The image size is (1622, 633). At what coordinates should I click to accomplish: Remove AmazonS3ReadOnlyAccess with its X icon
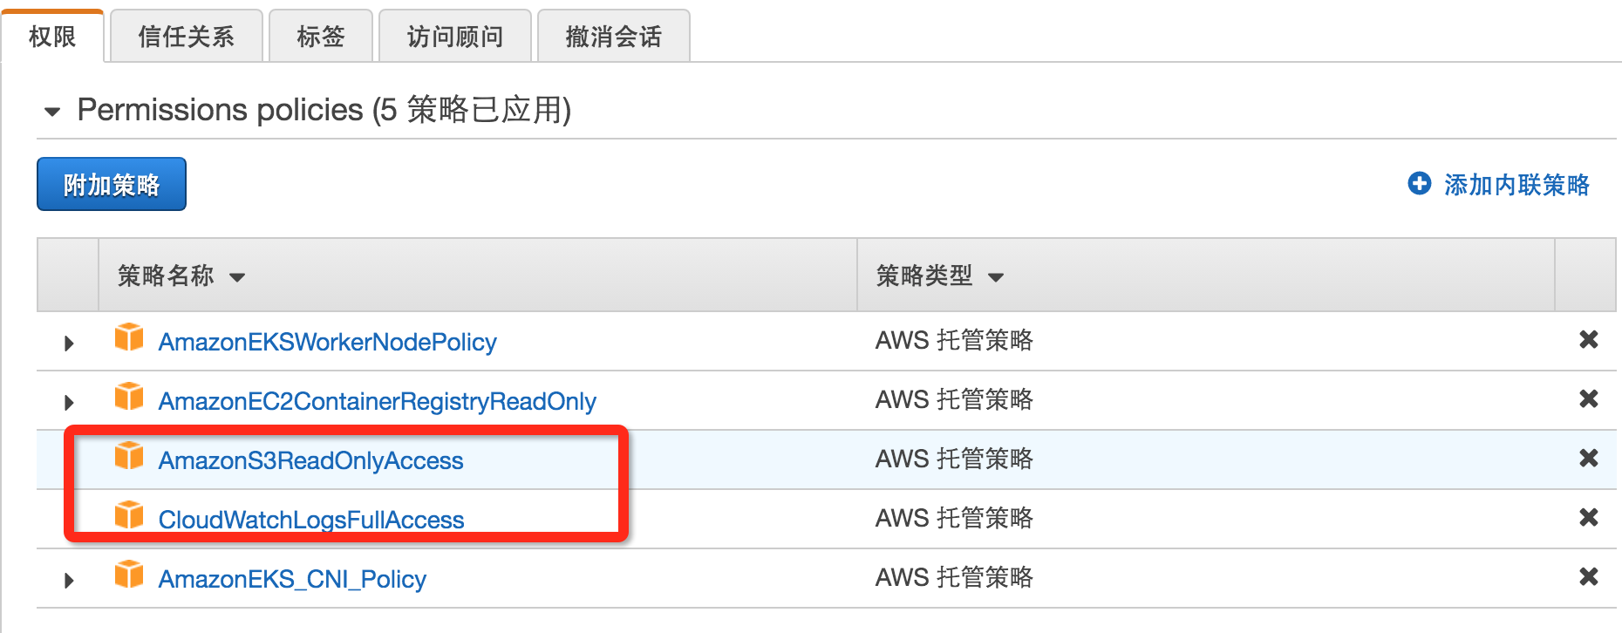[1589, 458]
